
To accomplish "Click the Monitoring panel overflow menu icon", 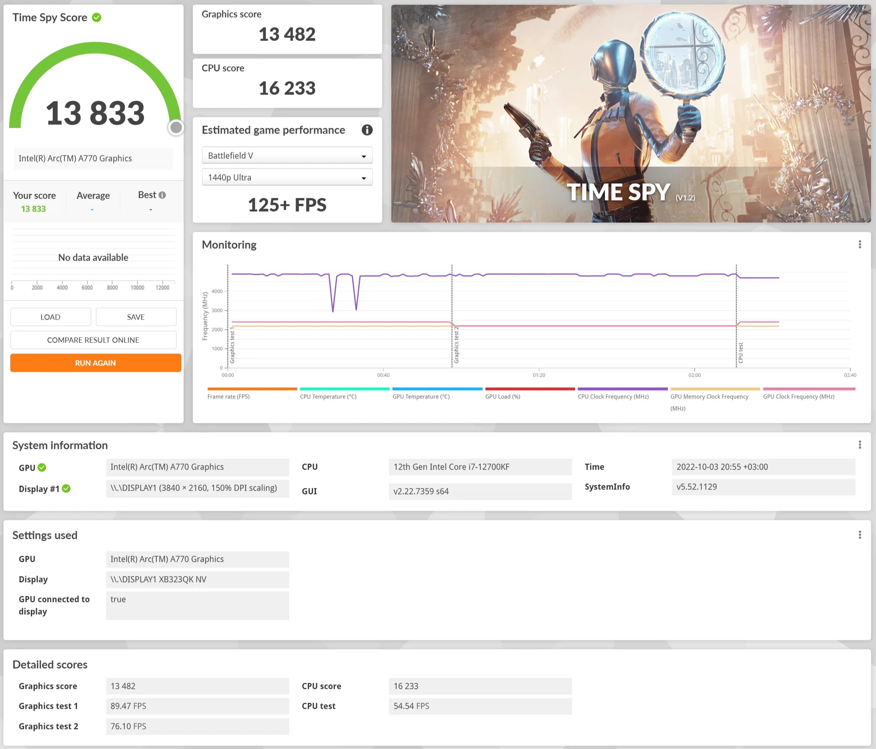I will (x=860, y=244).
